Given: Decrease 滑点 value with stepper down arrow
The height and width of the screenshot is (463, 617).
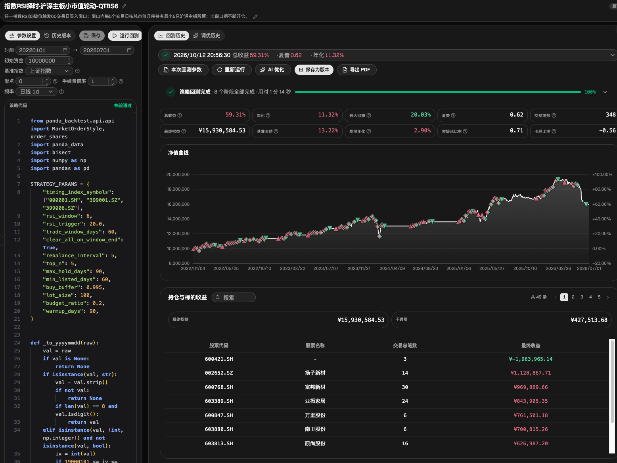Looking at the screenshot, I should 47,83.
